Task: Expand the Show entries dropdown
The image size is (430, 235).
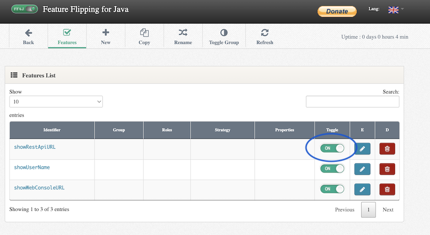Action: (56, 102)
